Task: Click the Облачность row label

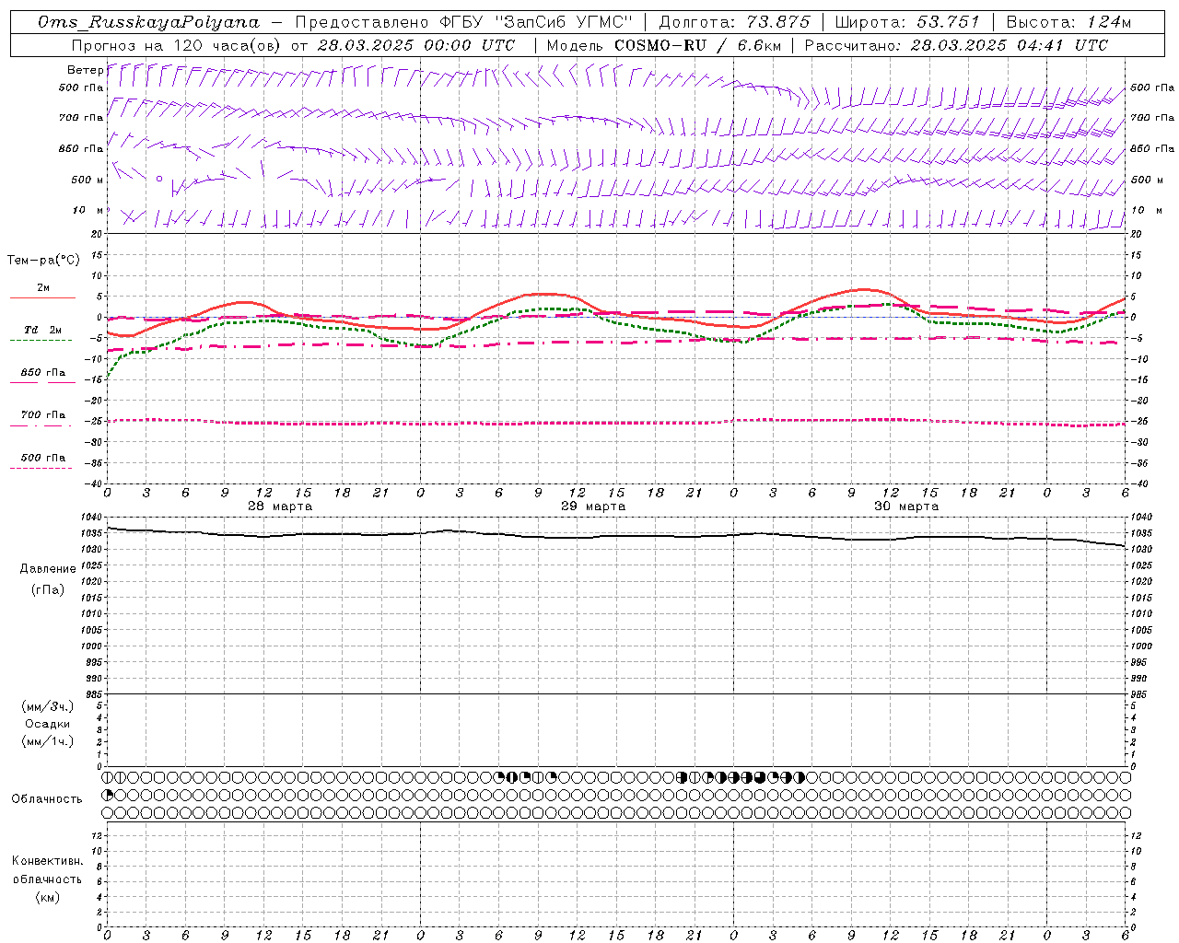Action: click(47, 799)
